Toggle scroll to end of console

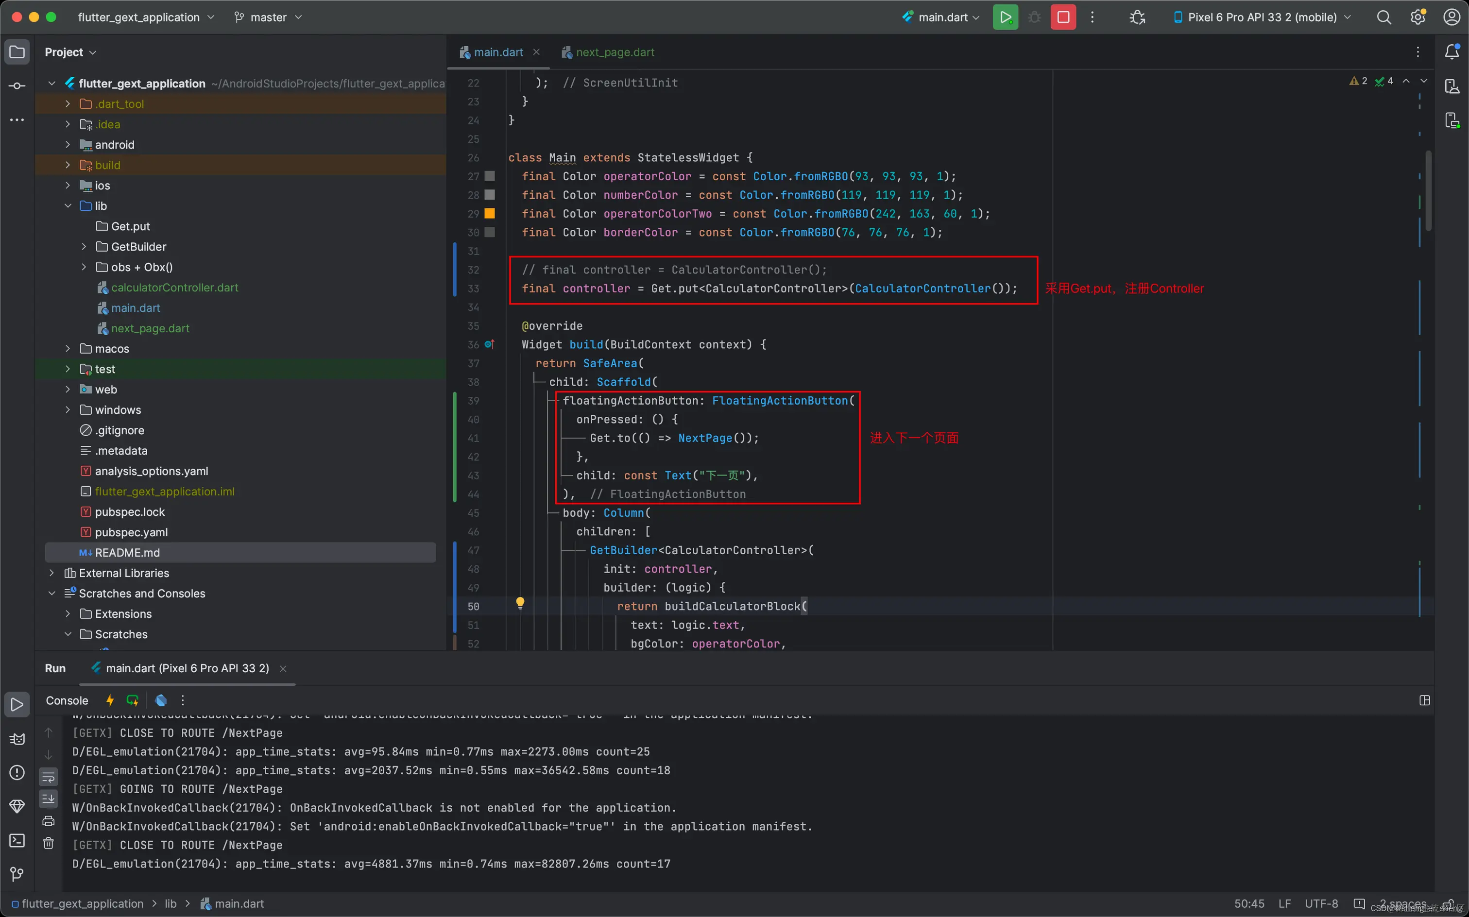(49, 799)
